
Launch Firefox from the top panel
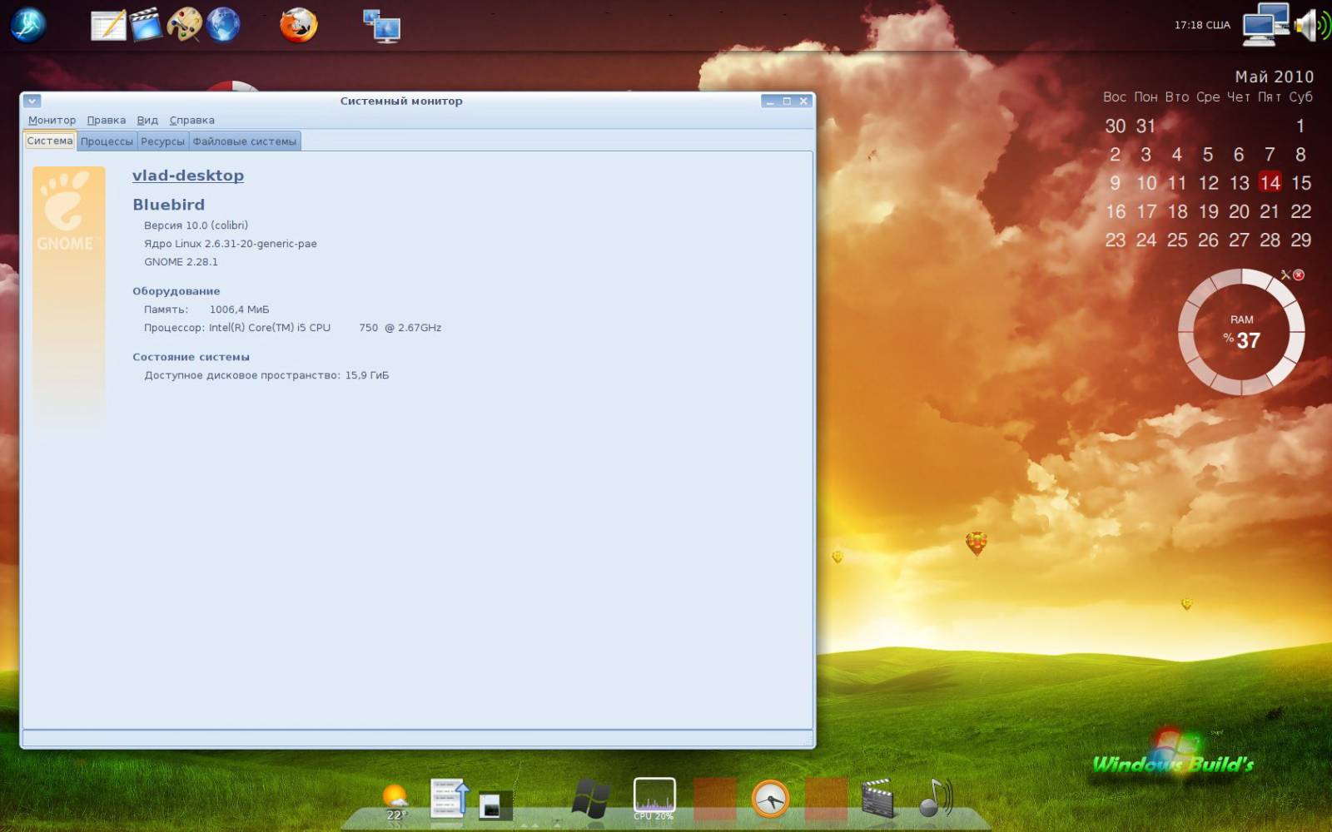pos(299,25)
